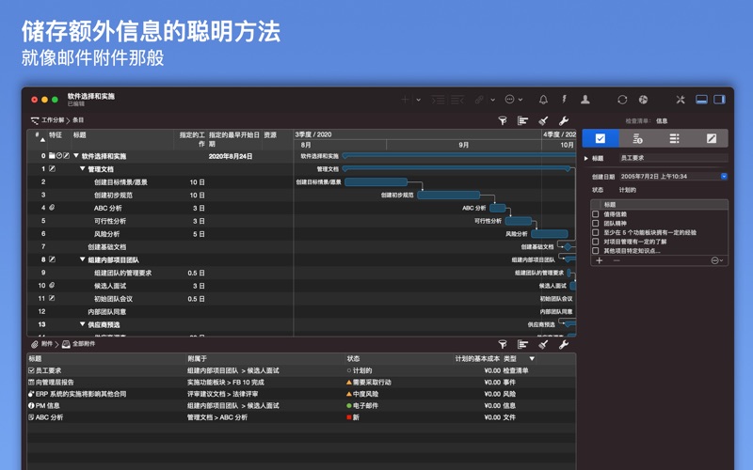Click the lightning bolt icon in toolbar
753x470 pixels.
click(x=564, y=100)
